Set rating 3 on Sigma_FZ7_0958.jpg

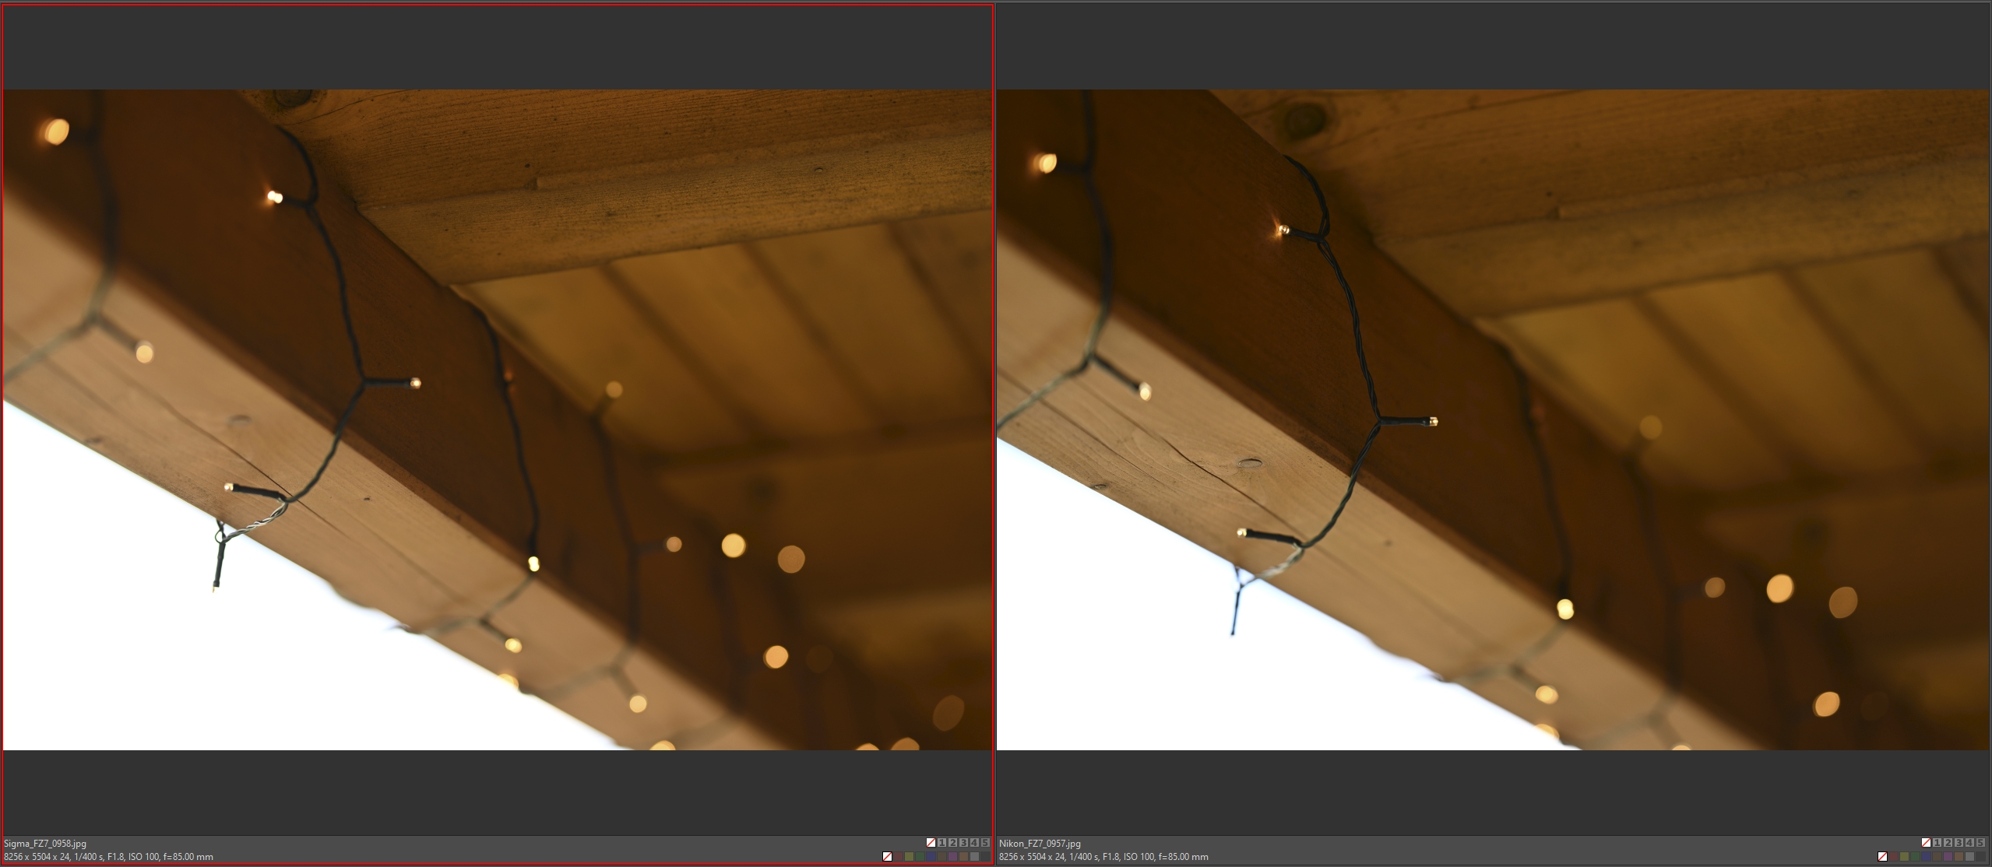click(x=963, y=843)
